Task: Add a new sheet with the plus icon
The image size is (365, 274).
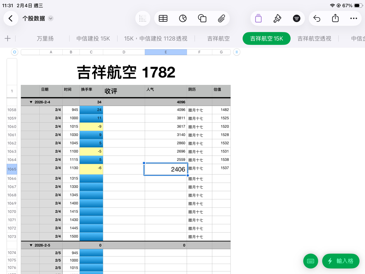Action: click(8, 39)
